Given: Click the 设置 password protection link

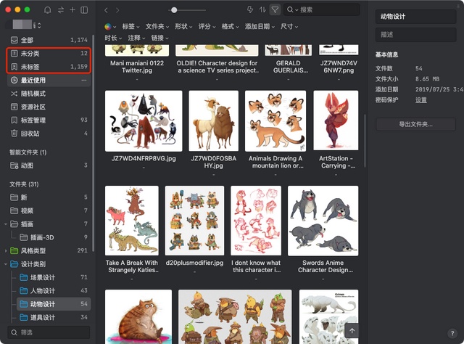Looking at the screenshot, I should point(420,100).
